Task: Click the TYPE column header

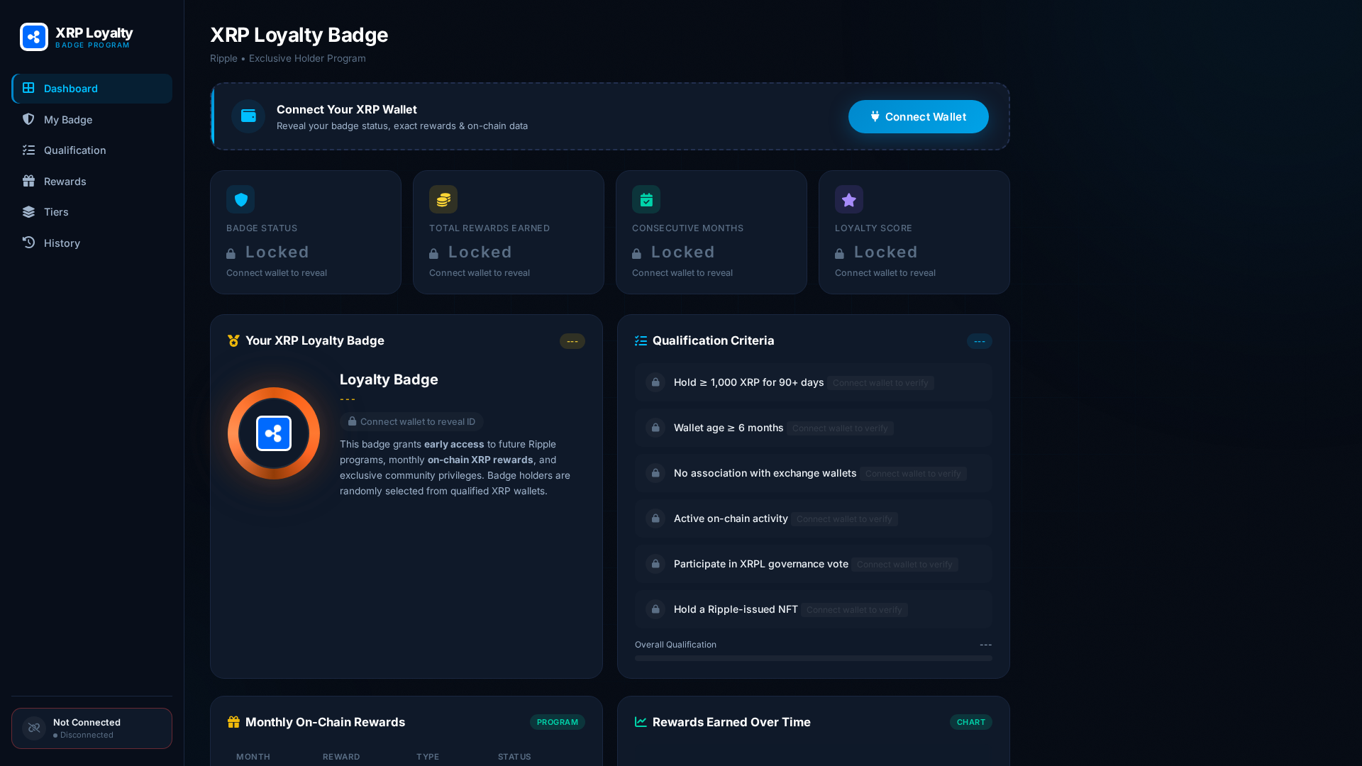Action: tap(428, 757)
